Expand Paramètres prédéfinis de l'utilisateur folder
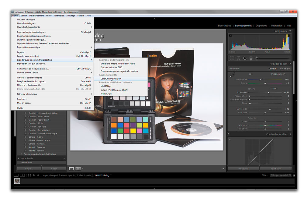Screen dimensions: 304x202 point(22,154)
